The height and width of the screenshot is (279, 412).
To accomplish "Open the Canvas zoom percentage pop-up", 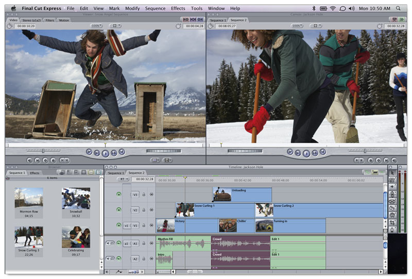I will click(x=297, y=26).
